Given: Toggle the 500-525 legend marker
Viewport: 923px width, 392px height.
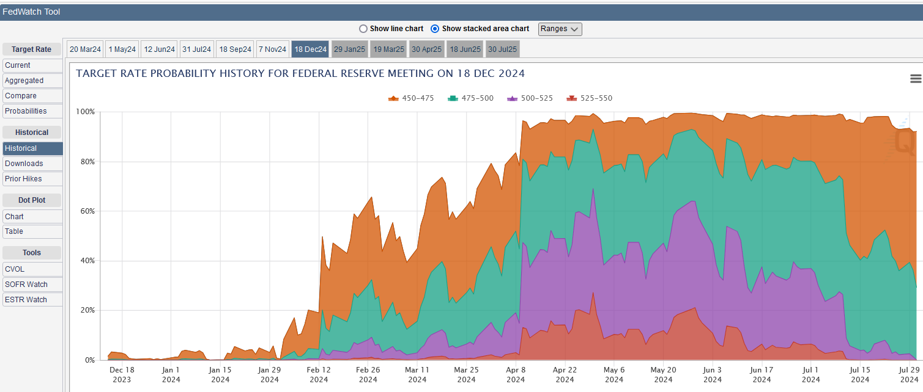Looking at the screenshot, I should [x=513, y=98].
